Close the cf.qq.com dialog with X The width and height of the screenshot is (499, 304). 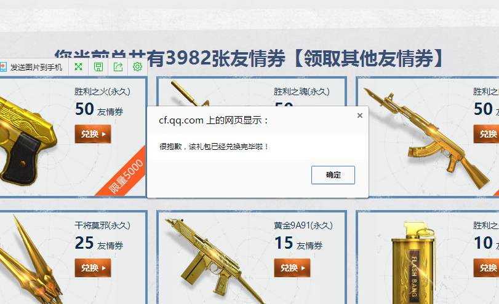point(360,115)
